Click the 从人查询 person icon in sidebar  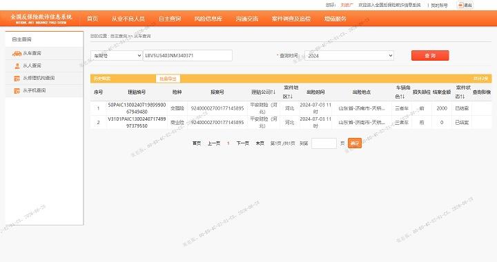17,65
